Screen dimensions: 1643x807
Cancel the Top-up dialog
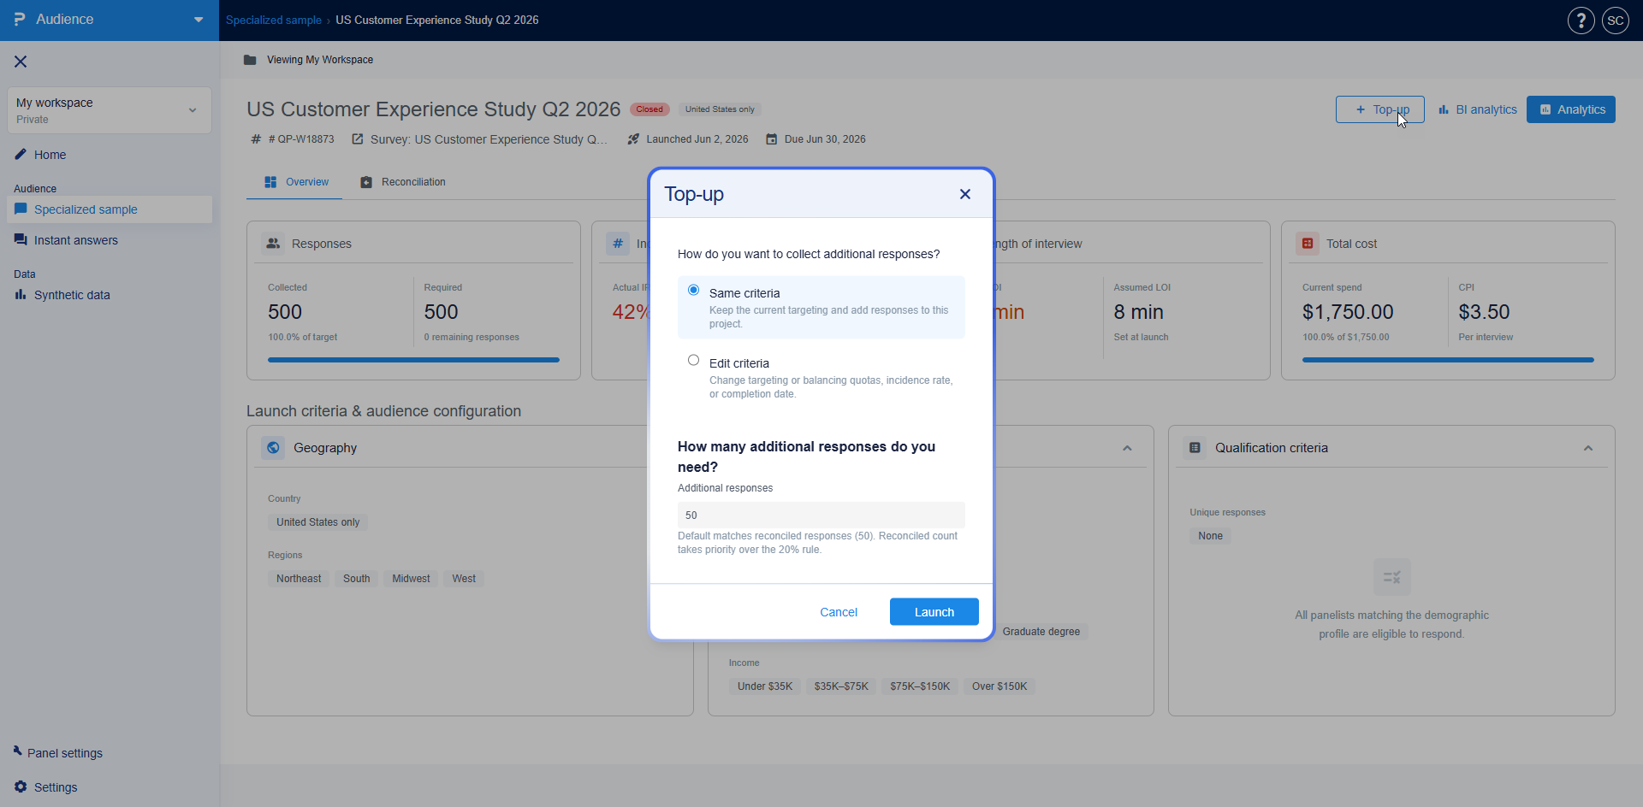pos(839,612)
